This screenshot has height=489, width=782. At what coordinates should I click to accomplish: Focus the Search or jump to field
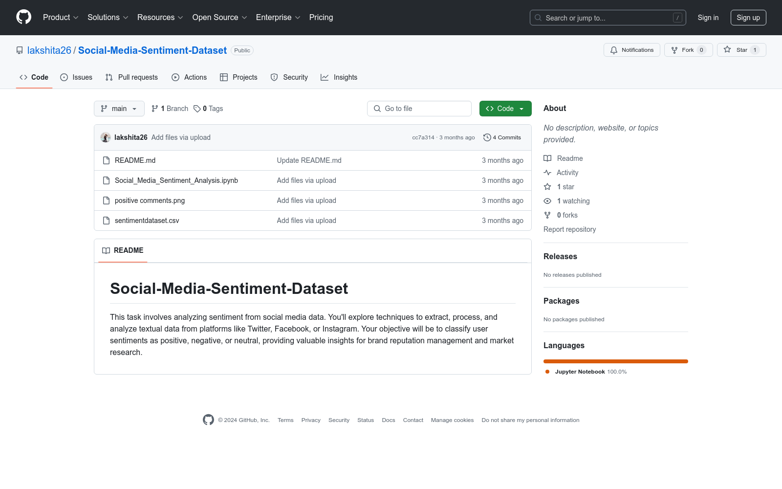(x=608, y=18)
